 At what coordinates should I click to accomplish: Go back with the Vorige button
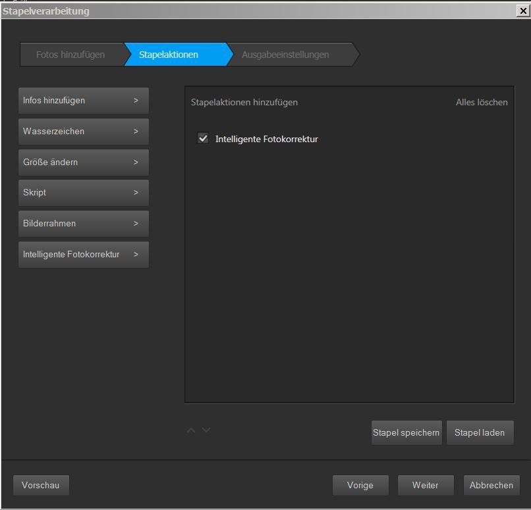pos(360,486)
